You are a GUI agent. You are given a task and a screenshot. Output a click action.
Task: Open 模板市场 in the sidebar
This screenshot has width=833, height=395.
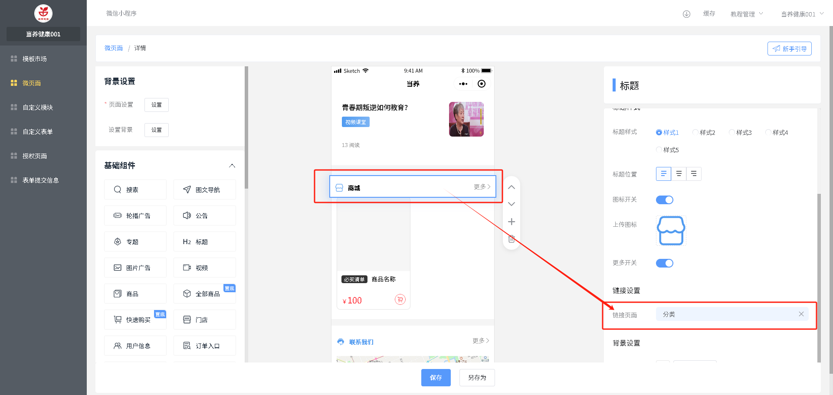coord(35,59)
